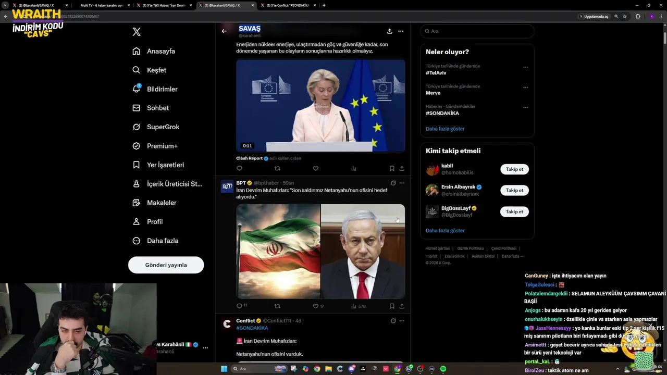Like the Clash Report video post
This screenshot has height=375, width=667.
pos(315,168)
